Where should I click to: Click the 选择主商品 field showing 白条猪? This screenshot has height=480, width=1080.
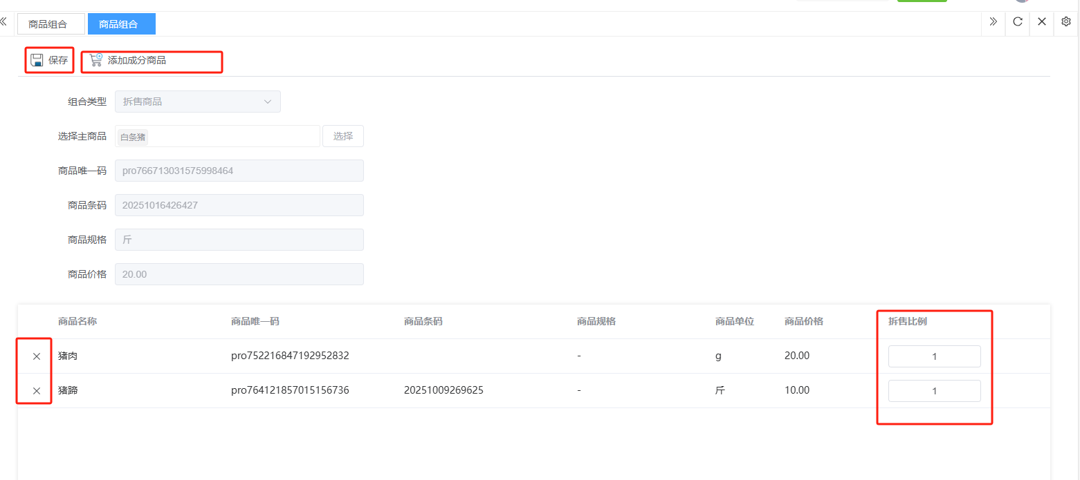217,137
